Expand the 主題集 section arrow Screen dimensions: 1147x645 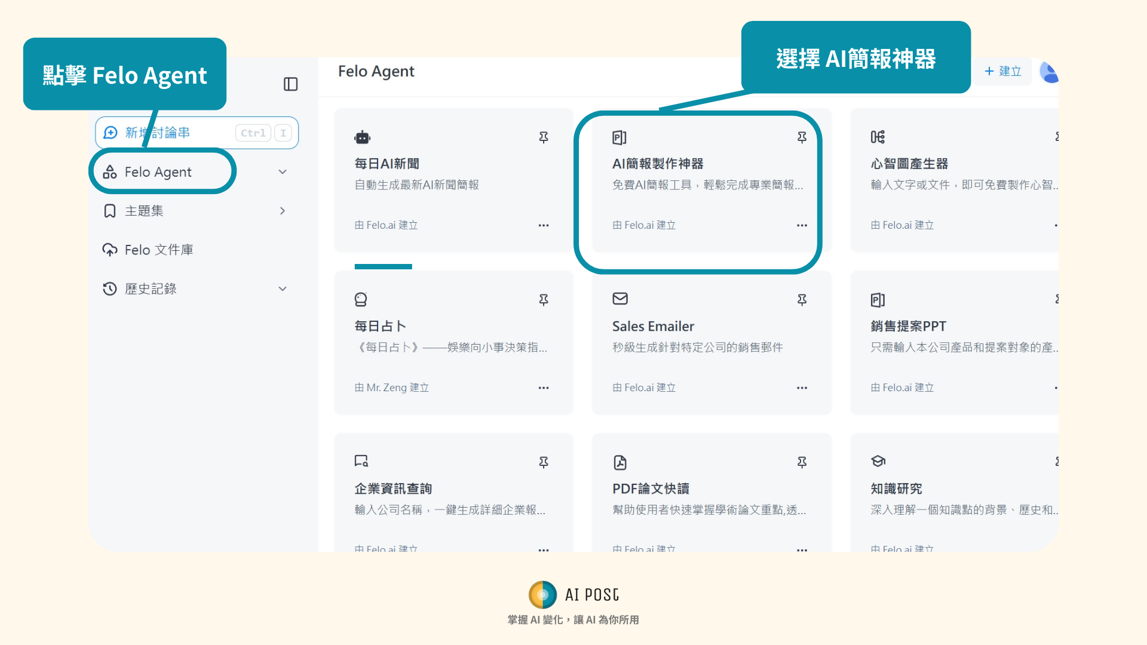point(283,211)
